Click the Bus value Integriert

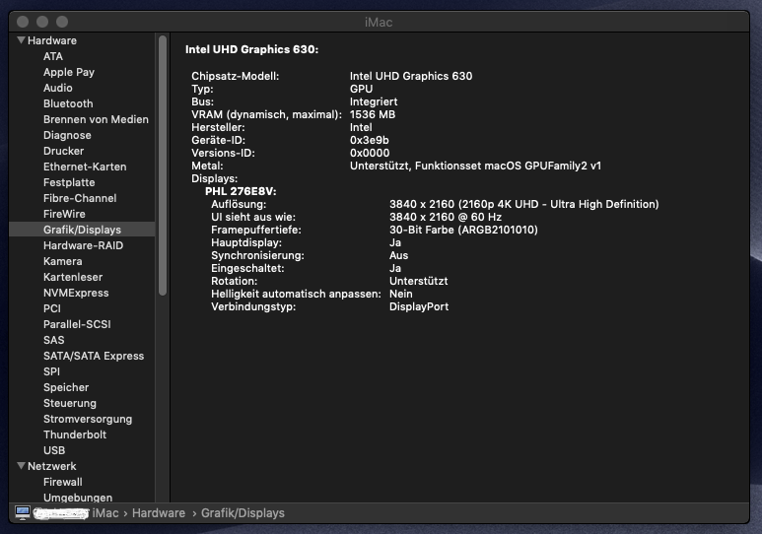374,102
